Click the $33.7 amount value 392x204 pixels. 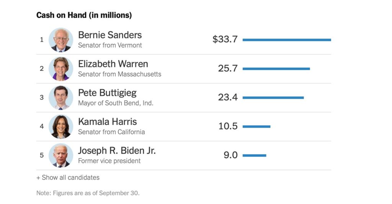click(x=225, y=39)
